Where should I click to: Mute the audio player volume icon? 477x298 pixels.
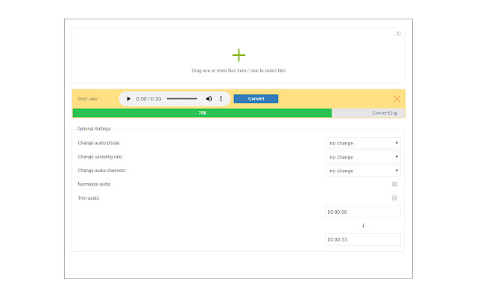tap(209, 98)
